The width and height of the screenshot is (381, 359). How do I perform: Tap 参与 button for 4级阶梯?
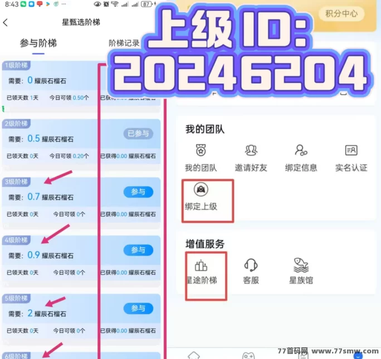(138, 250)
